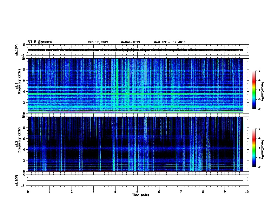Select the "start UT = 12:40:3" text
278x215 pixels.
(170, 42)
